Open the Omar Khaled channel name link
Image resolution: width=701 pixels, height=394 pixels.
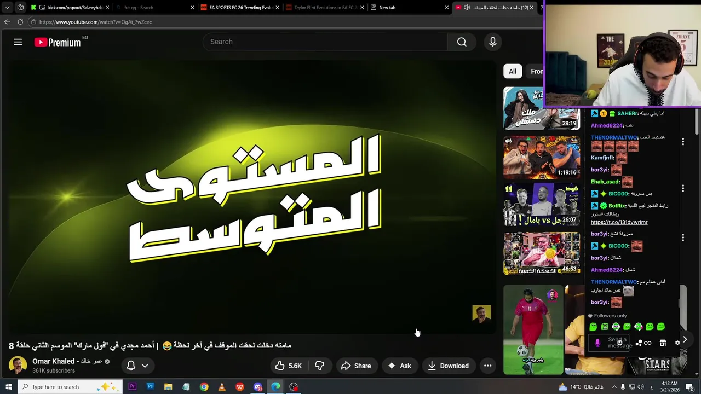pos(67,361)
